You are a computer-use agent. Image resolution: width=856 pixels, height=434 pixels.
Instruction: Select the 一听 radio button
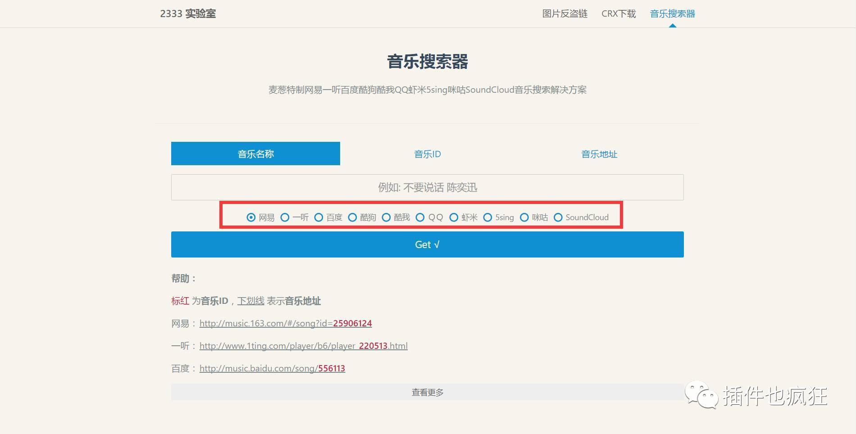pos(285,217)
